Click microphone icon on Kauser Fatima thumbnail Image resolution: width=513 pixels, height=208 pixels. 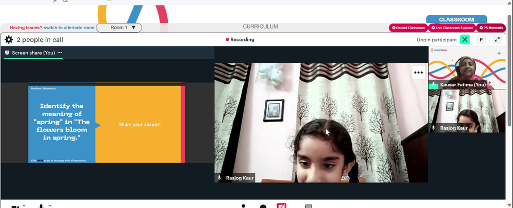(x=433, y=85)
